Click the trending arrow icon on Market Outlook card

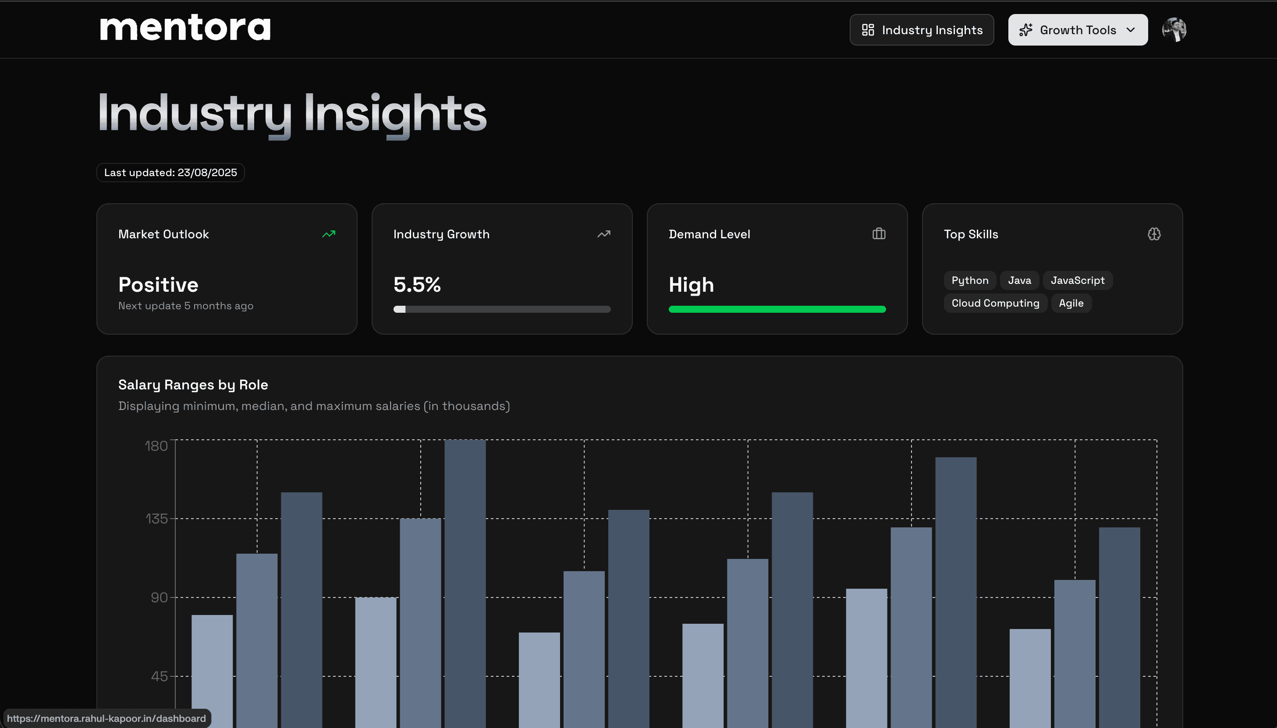(329, 233)
